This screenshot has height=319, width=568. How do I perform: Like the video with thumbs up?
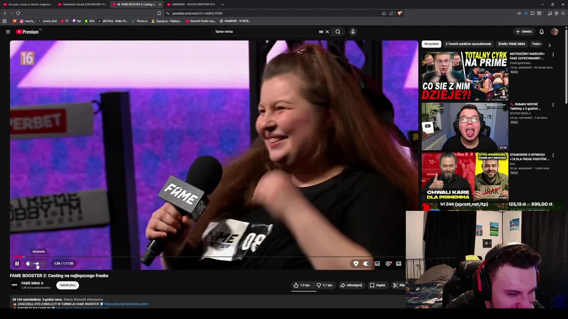tap(302, 285)
